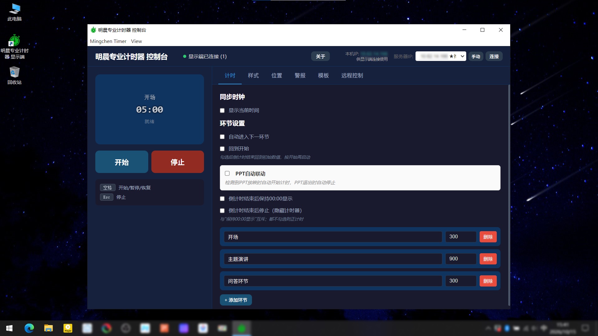Toggle 自动进入下一环节 checkbox
Image resolution: width=598 pixels, height=336 pixels.
222,137
